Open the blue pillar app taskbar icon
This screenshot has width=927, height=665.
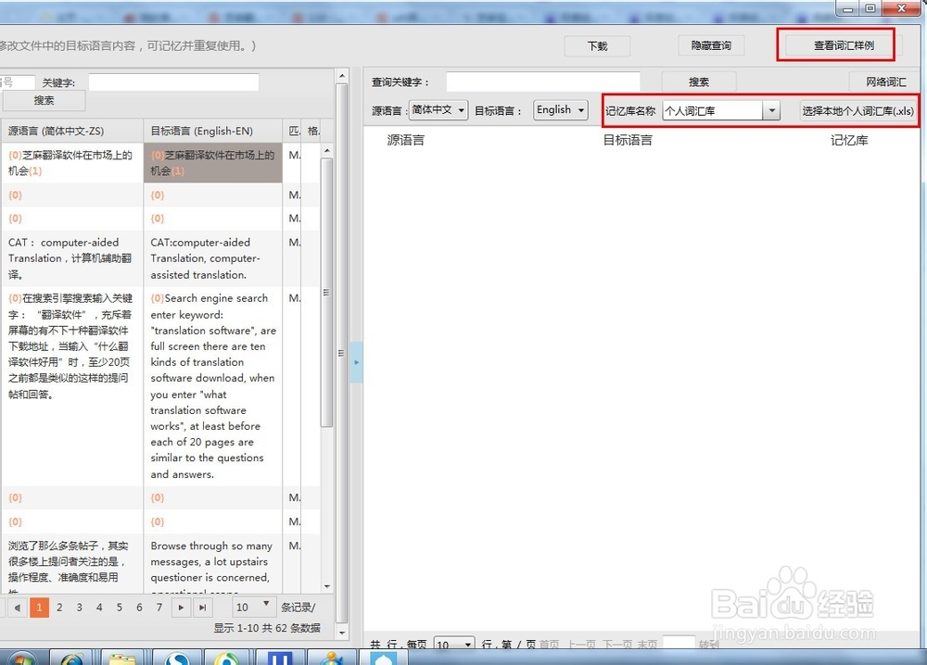click(x=279, y=658)
